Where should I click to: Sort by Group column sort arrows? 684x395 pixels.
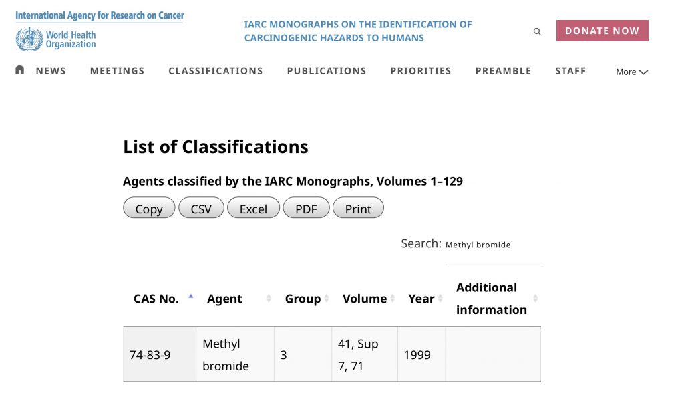point(327,299)
